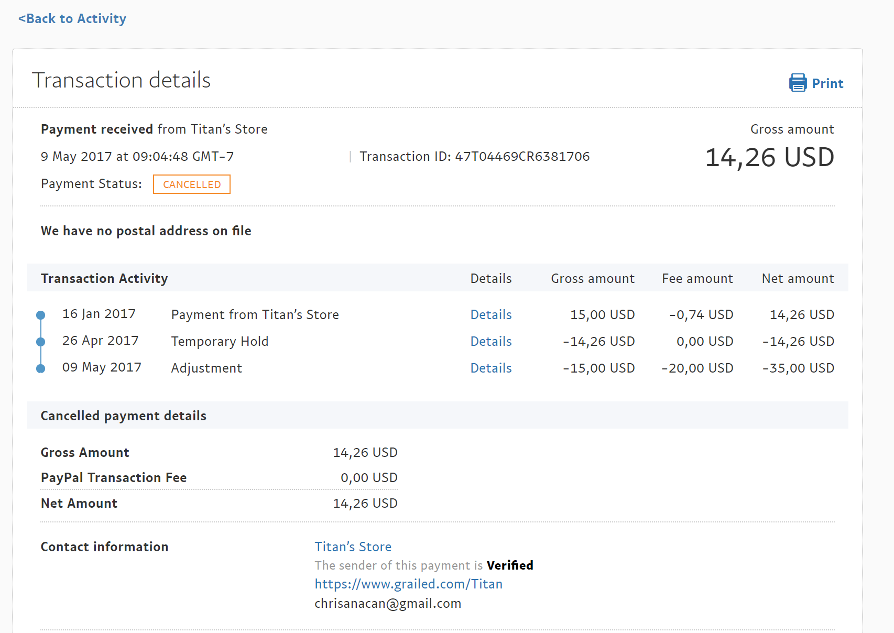Go back via Back to Activity link
This screenshot has width=894, height=633.
pos(72,19)
